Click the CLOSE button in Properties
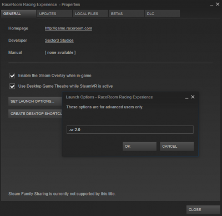 [x=203, y=210]
